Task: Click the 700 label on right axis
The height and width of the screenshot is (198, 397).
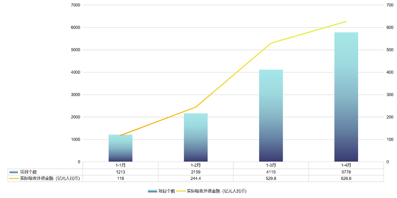Action: (390, 5)
